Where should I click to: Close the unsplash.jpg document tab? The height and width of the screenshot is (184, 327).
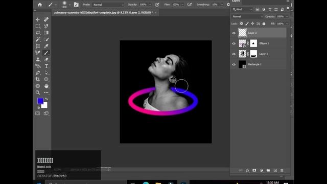(156, 13)
